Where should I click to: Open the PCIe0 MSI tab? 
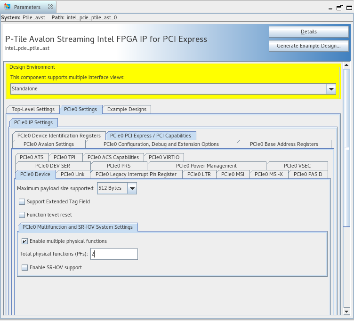click(x=233, y=175)
